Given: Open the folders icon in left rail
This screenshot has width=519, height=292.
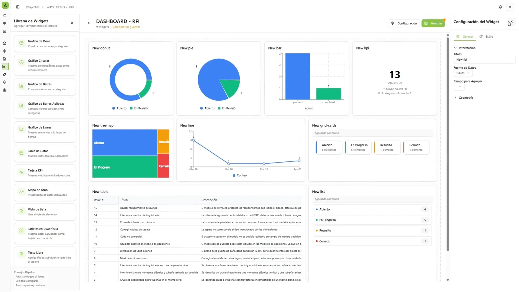Looking at the screenshot, I should point(4,16).
